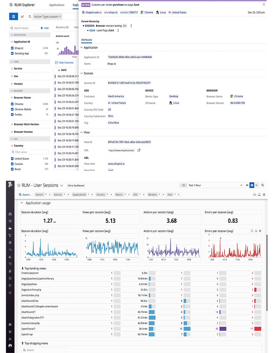Click the Top dropping views Search field
The image size is (274, 353).
click(x=44, y=350)
